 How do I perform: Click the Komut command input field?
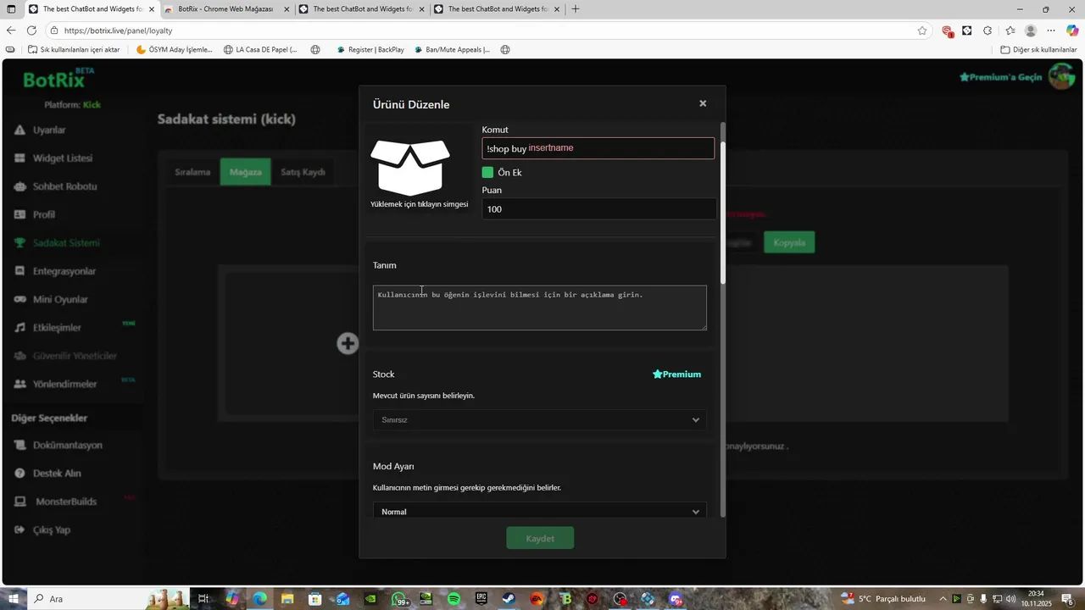[598, 148]
